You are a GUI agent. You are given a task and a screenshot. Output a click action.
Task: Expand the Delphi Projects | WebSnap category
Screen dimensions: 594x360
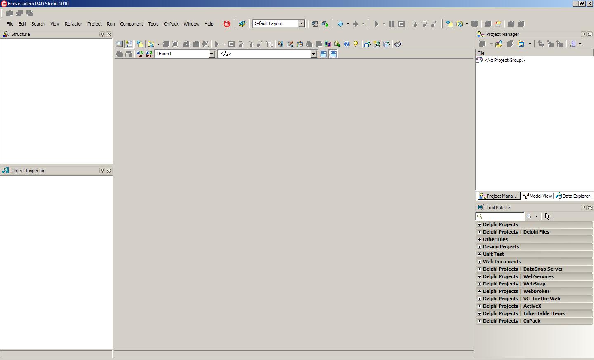click(x=479, y=284)
